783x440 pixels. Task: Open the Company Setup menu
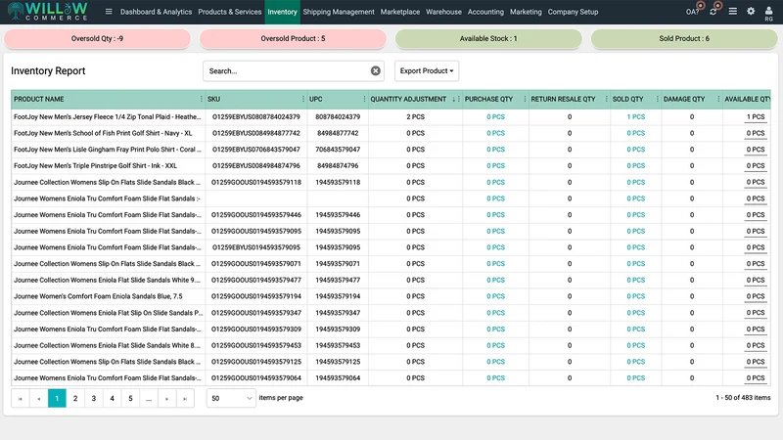(x=573, y=12)
